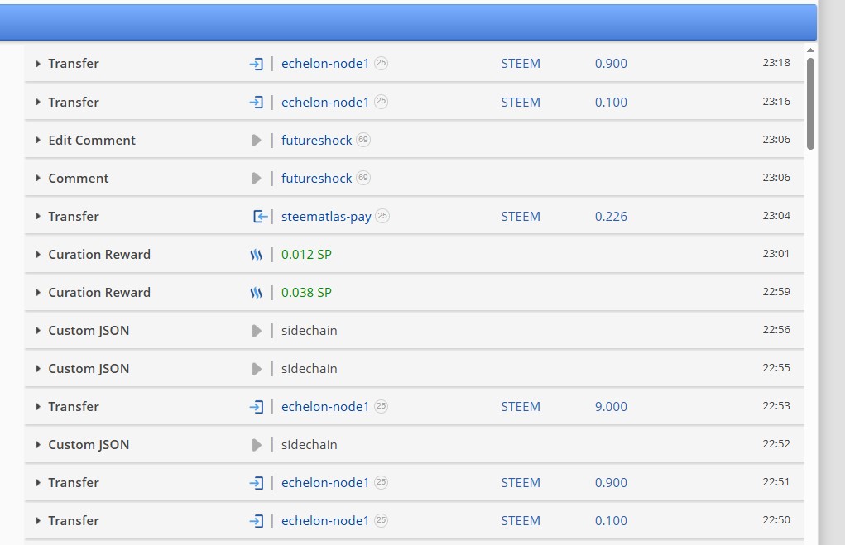This screenshot has height=545, width=845.
Task: Click play icon on Edit Comment row
Action: (257, 141)
